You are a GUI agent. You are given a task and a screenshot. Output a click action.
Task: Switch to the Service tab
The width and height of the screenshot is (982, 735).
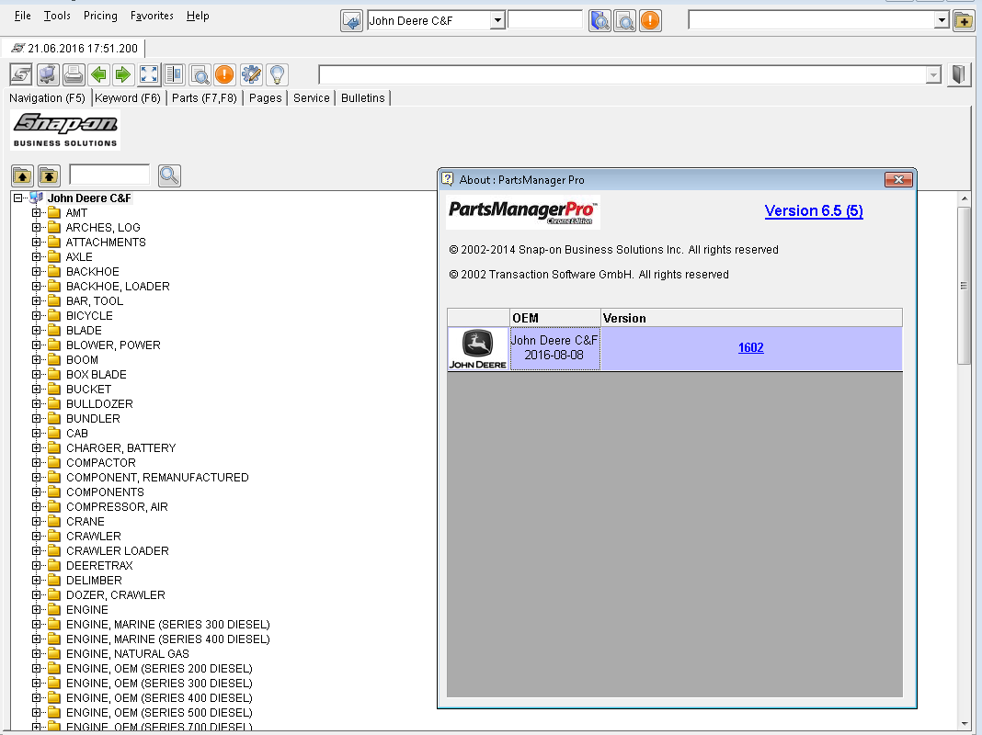click(x=312, y=97)
